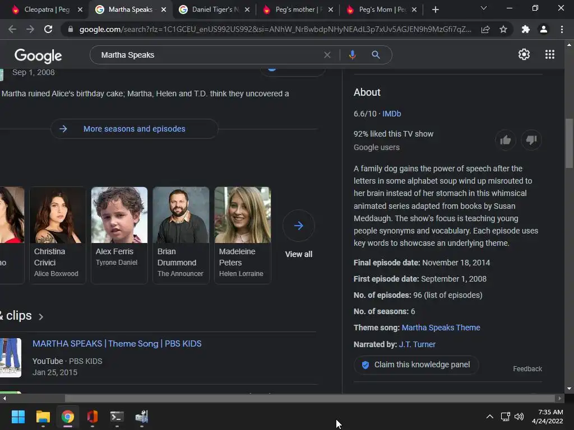
Task: Open the terminal app in the taskbar
Action: pos(117,417)
